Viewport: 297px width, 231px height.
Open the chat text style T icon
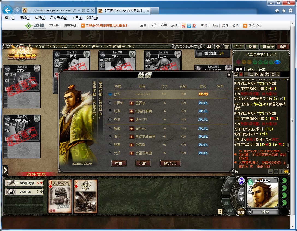coord(281,171)
